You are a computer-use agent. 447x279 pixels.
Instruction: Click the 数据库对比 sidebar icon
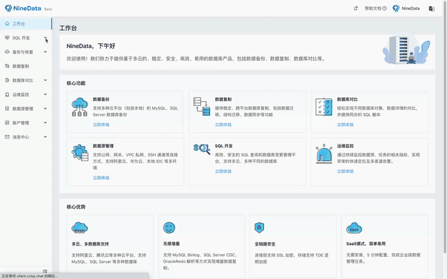pyautogui.click(x=7, y=80)
